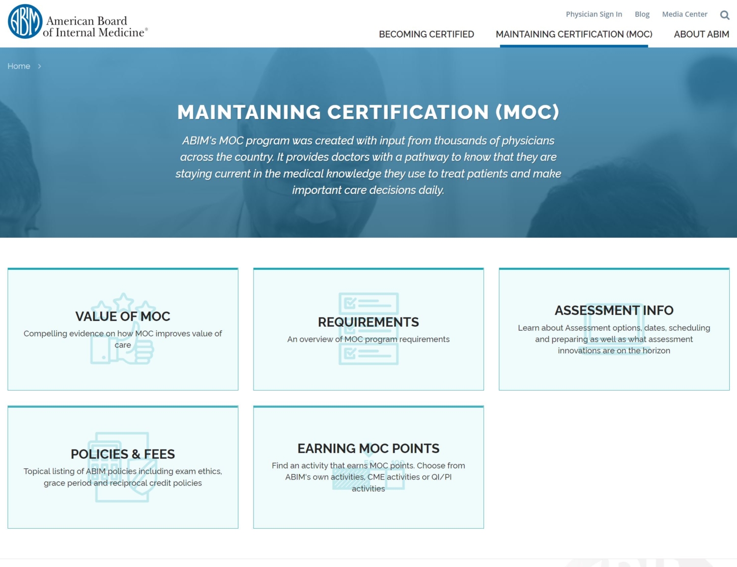Open the Blog link
The width and height of the screenshot is (737, 567).
[642, 14]
